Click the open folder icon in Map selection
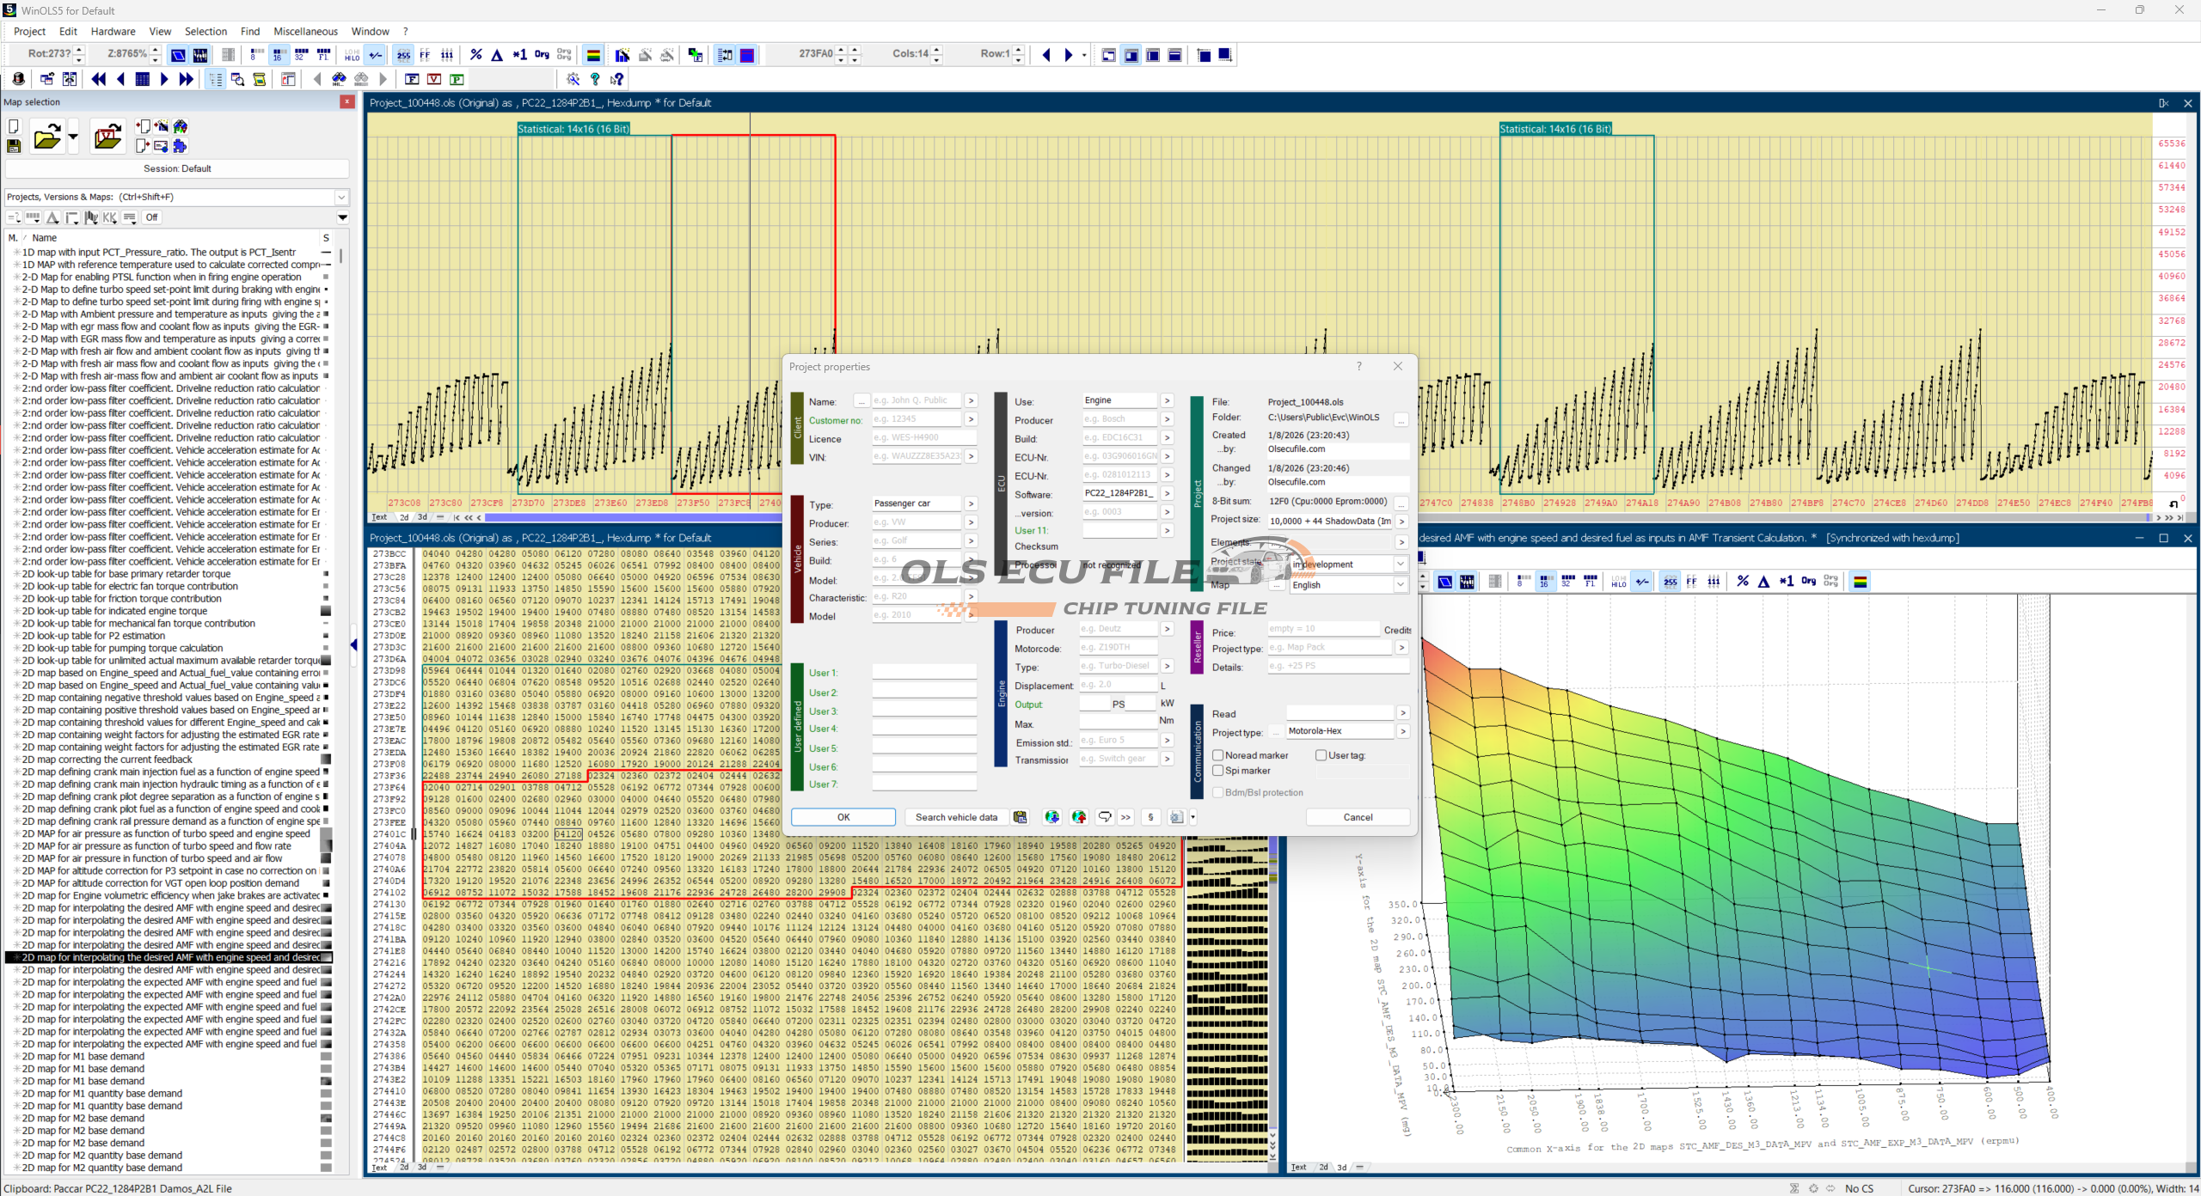Image resolution: width=2201 pixels, height=1196 pixels. tap(46, 137)
